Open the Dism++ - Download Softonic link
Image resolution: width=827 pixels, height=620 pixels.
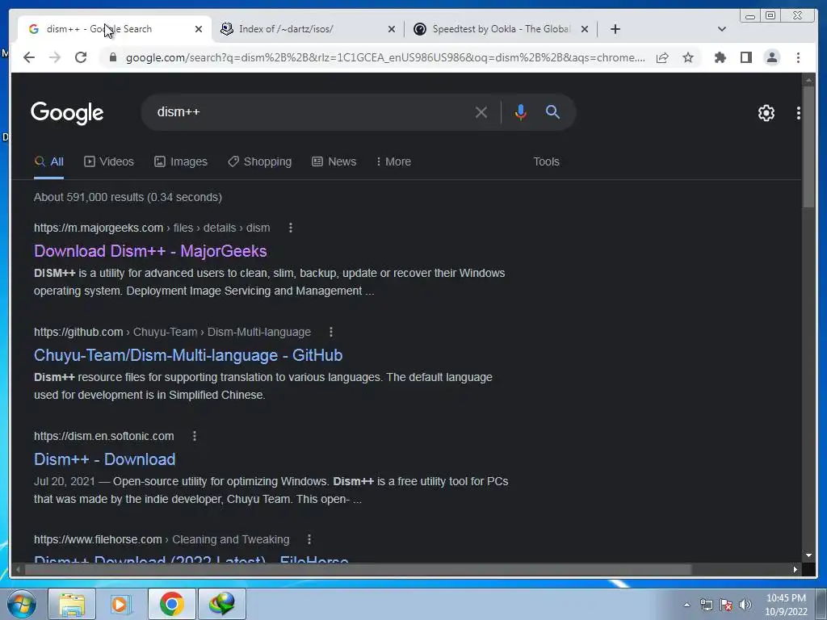coord(104,459)
